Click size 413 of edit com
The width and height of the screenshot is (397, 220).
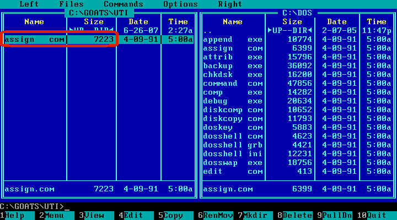click(304, 172)
